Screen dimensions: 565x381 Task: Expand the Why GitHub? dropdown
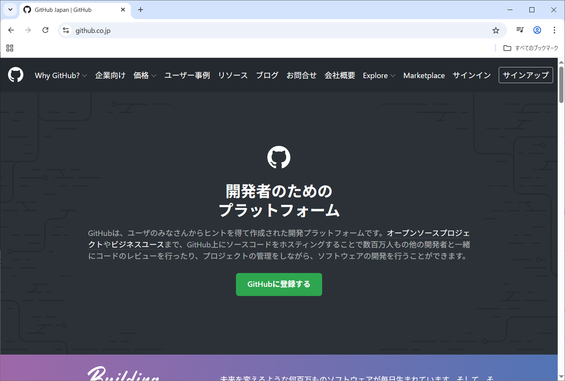pyautogui.click(x=61, y=75)
